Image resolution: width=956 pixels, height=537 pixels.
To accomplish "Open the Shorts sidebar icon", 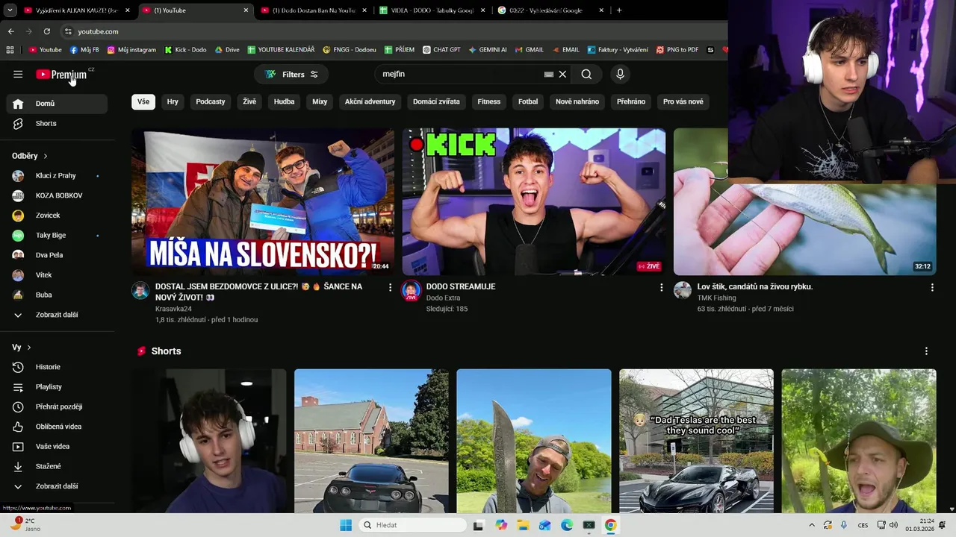I will tap(18, 123).
